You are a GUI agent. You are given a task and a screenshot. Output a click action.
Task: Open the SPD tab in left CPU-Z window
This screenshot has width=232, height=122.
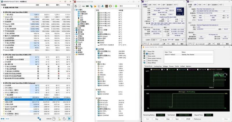[159, 5]
